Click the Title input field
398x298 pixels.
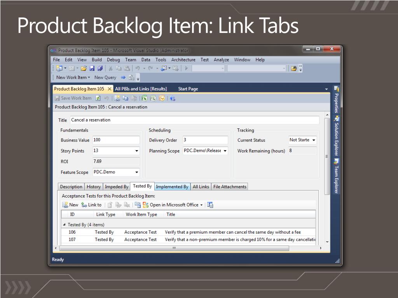194,120
